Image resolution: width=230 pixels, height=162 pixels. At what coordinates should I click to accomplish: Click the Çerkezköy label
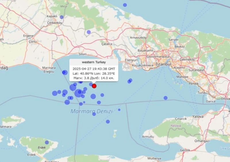pyautogui.click(x=55, y=23)
